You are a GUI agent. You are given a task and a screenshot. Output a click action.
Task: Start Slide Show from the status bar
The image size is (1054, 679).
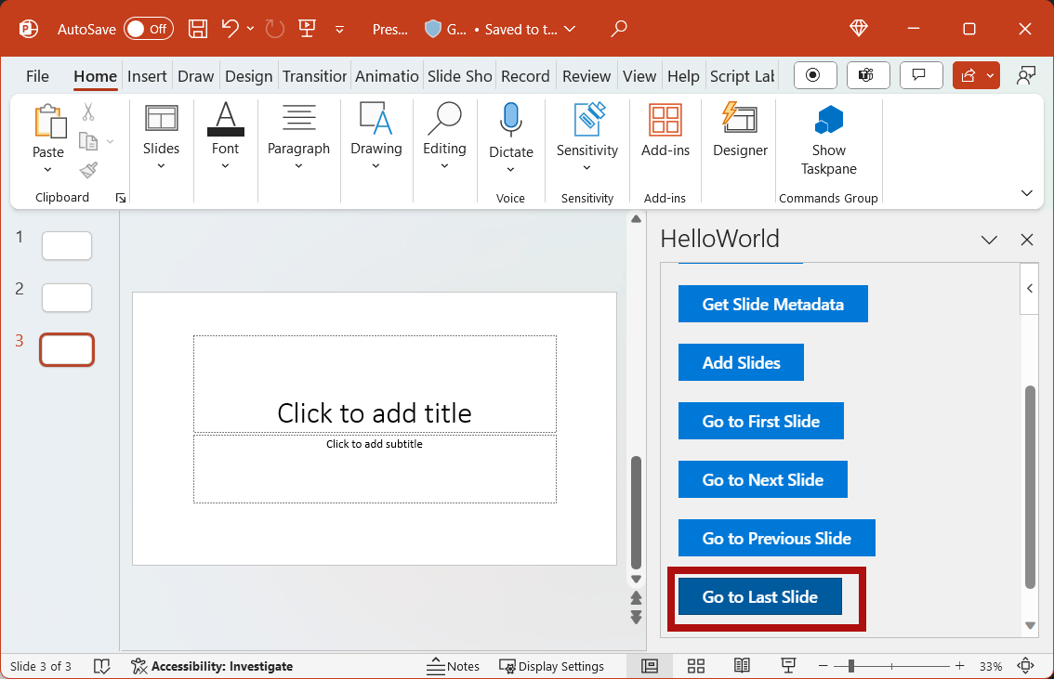click(788, 666)
